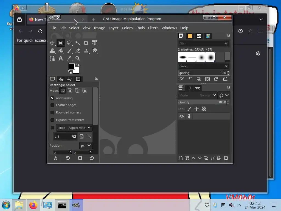Delete tool preset icon below tool options
The width and height of the screenshot is (281, 211).
[80, 158]
